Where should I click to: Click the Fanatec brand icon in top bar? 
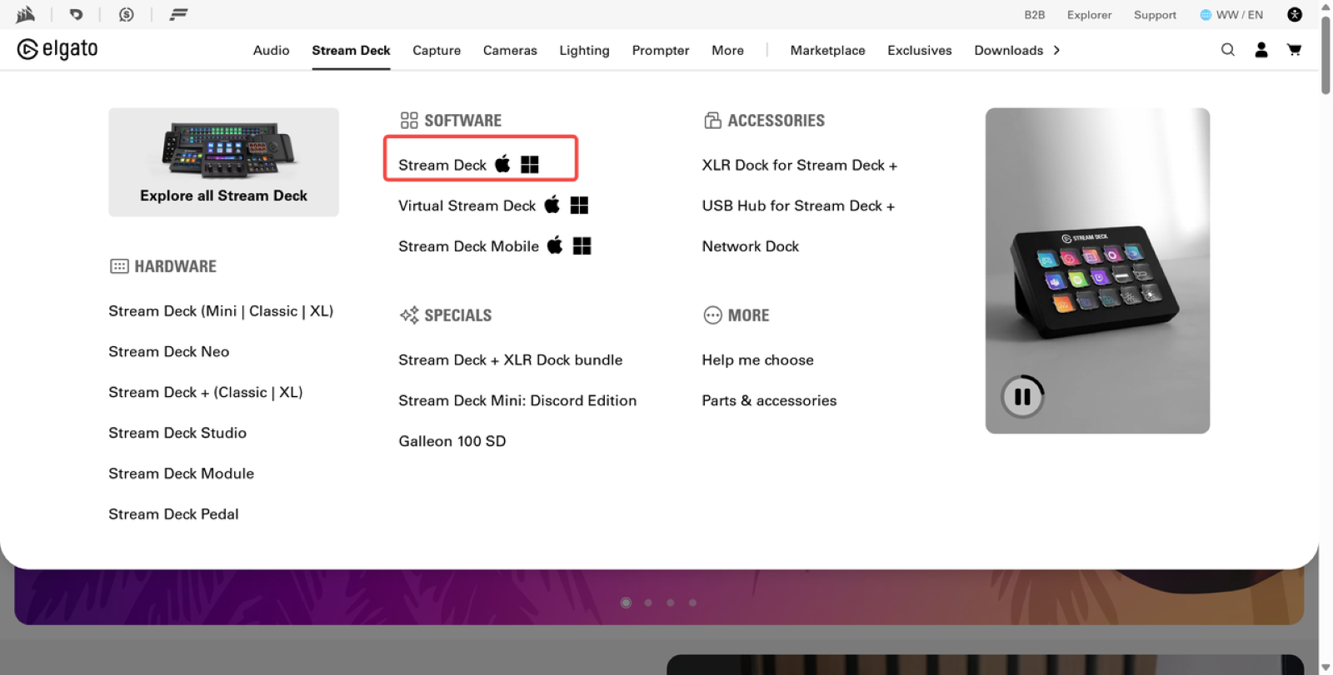click(178, 14)
